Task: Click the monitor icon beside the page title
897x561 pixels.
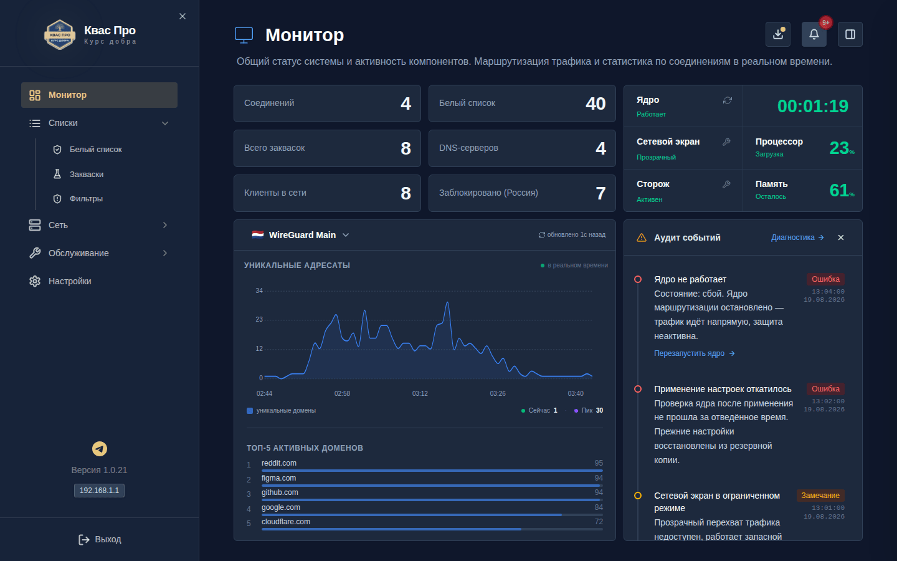Action: point(244,35)
